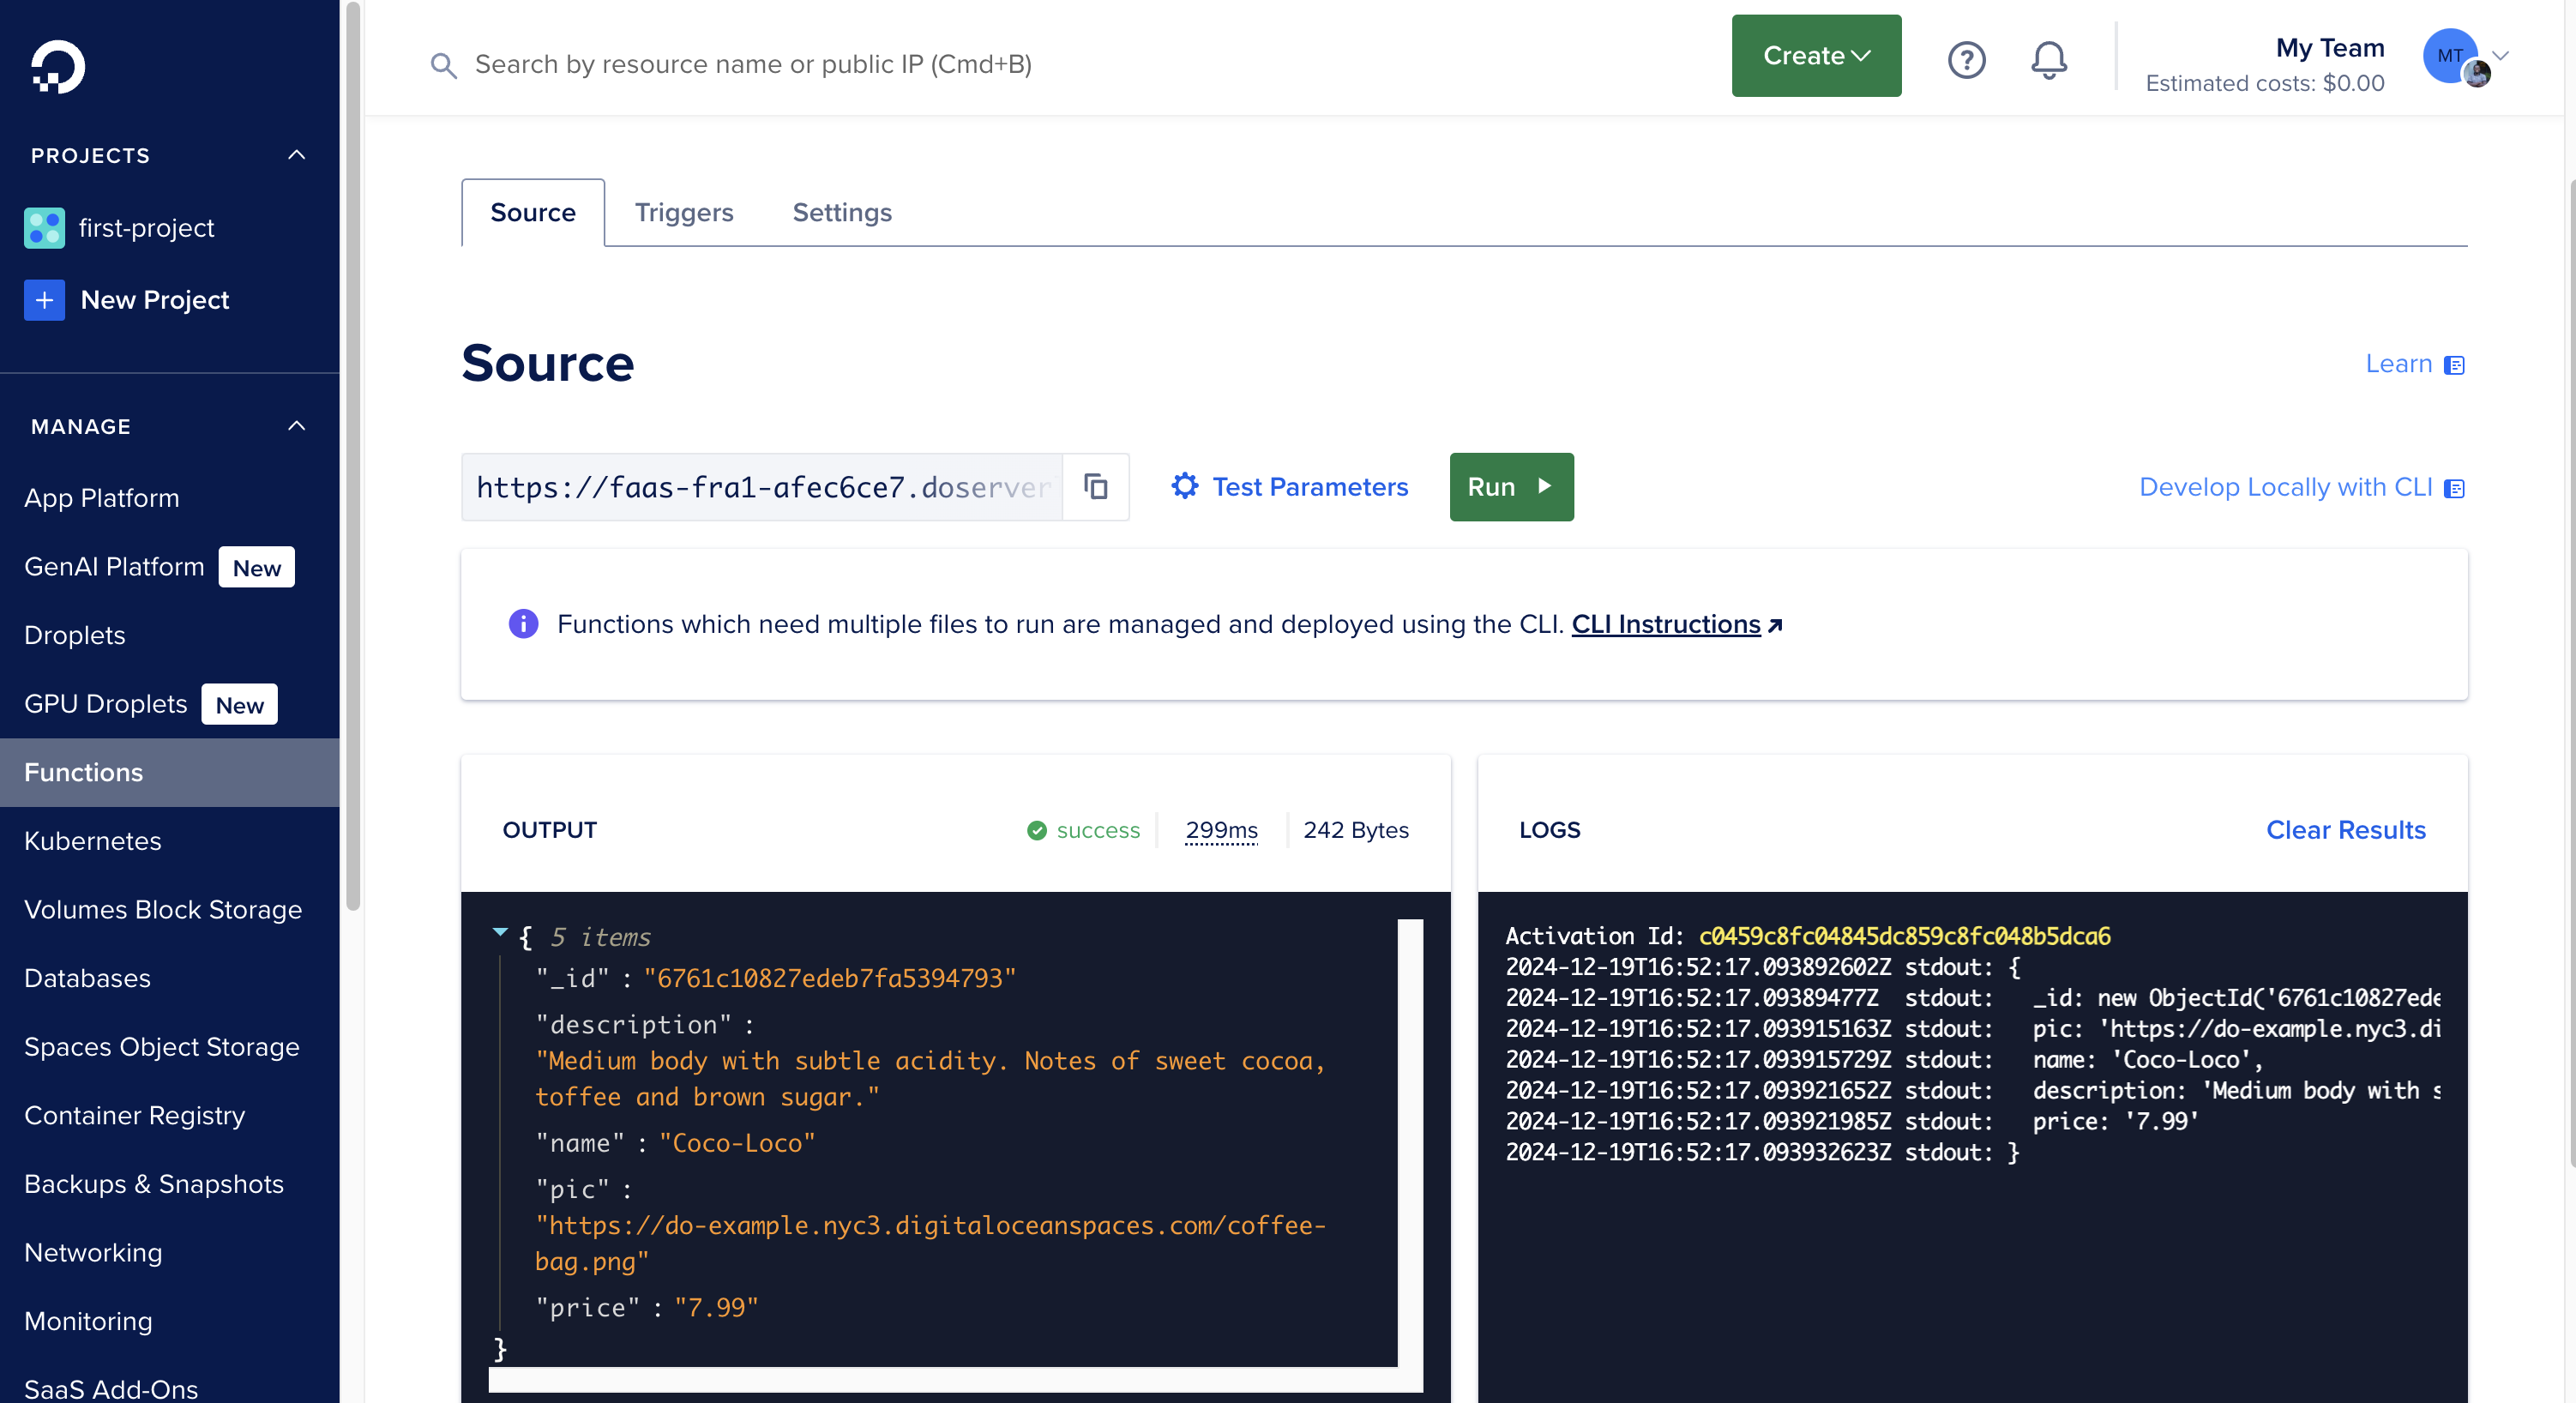Click the Droplets sidebar icon
Image resolution: width=2576 pixels, height=1403 pixels.
tap(76, 634)
